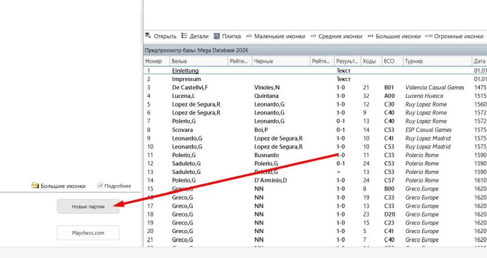Click ECO code A00
Screen dimensions: 487x258
389,96
